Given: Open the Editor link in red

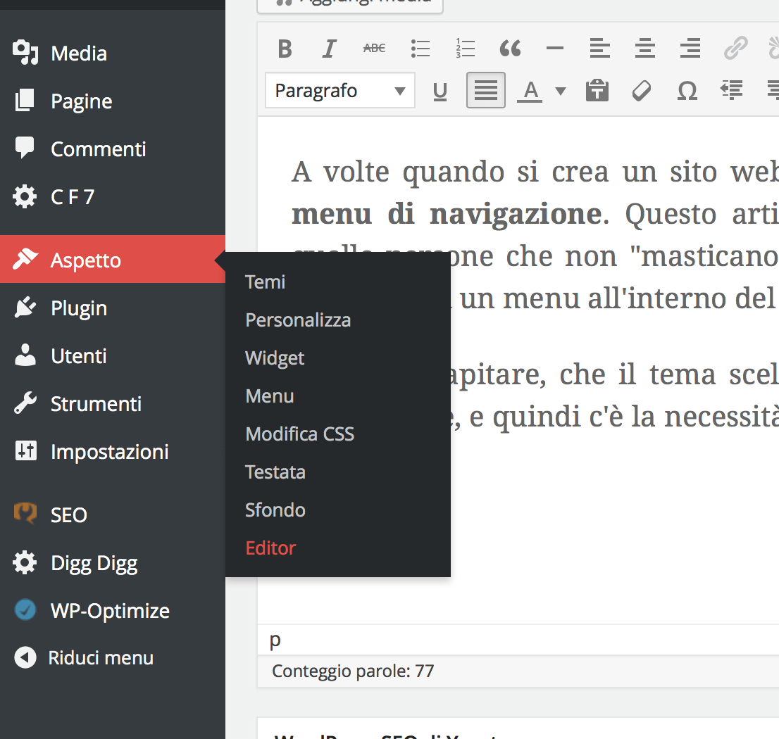Looking at the screenshot, I should coord(270,548).
